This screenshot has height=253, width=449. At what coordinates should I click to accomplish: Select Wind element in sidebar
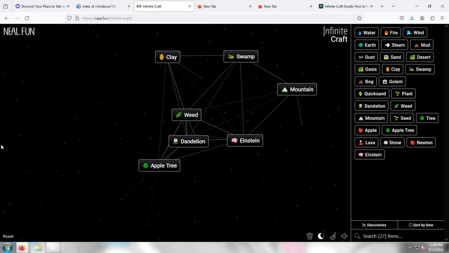[x=415, y=33]
